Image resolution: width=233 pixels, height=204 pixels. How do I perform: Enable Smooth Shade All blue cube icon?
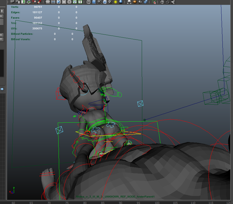[94, 2]
